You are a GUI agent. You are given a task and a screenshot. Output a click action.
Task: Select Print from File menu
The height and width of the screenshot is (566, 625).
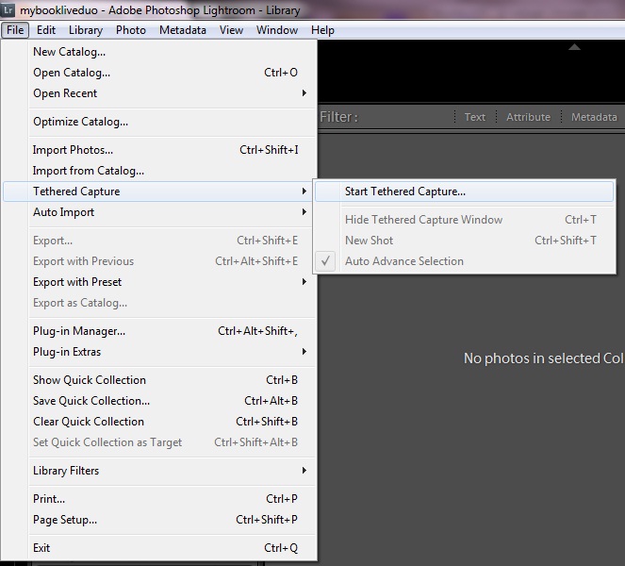159,499
